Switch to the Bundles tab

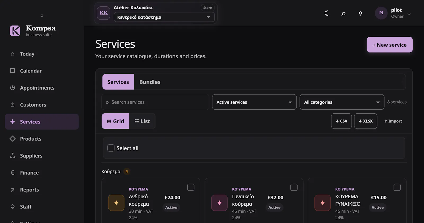click(x=150, y=82)
